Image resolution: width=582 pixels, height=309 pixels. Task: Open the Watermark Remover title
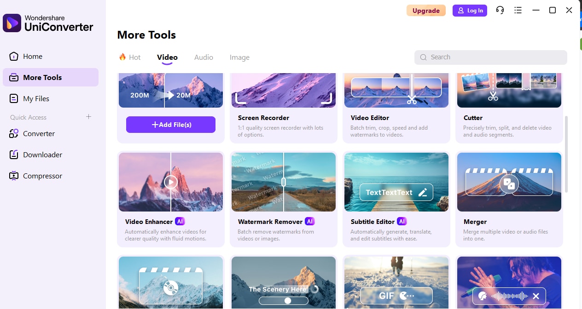tap(270, 222)
